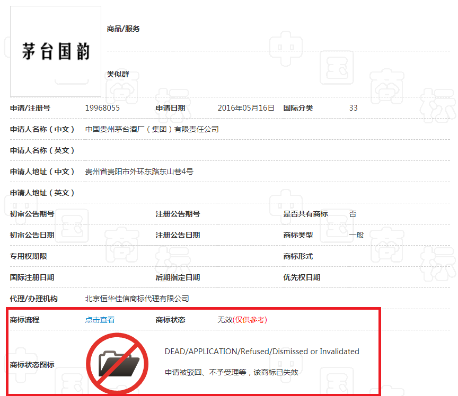Select the international class value 33
Screen dimensions: 458x396
coord(354,108)
